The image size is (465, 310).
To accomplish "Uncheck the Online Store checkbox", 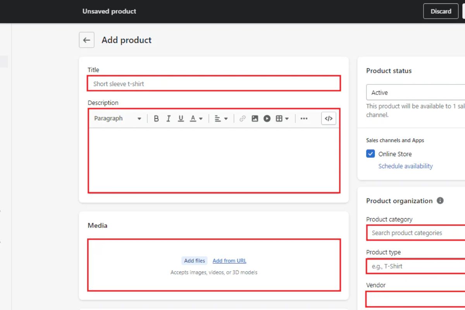I will coord(370,154).
